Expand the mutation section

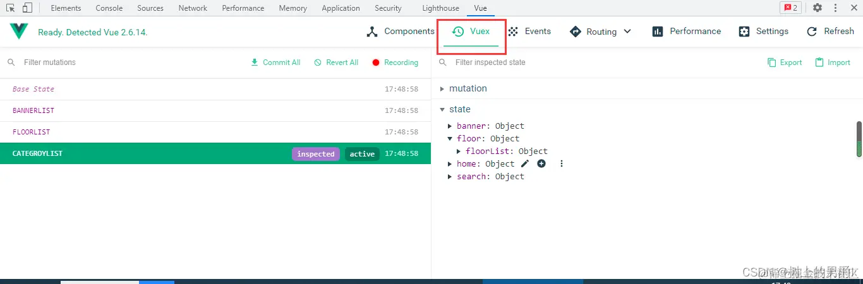442,89
